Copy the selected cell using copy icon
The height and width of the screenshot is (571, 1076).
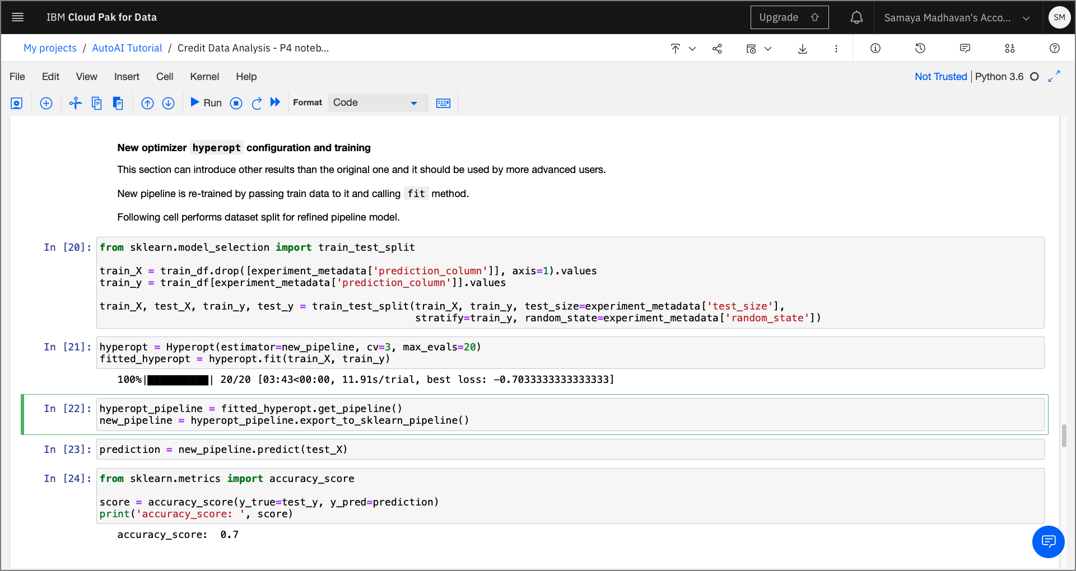click(96, 102)
